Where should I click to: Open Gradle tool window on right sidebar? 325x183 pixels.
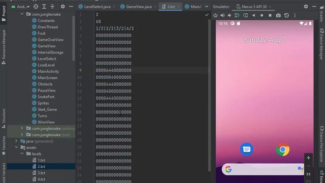click(321, 14)
